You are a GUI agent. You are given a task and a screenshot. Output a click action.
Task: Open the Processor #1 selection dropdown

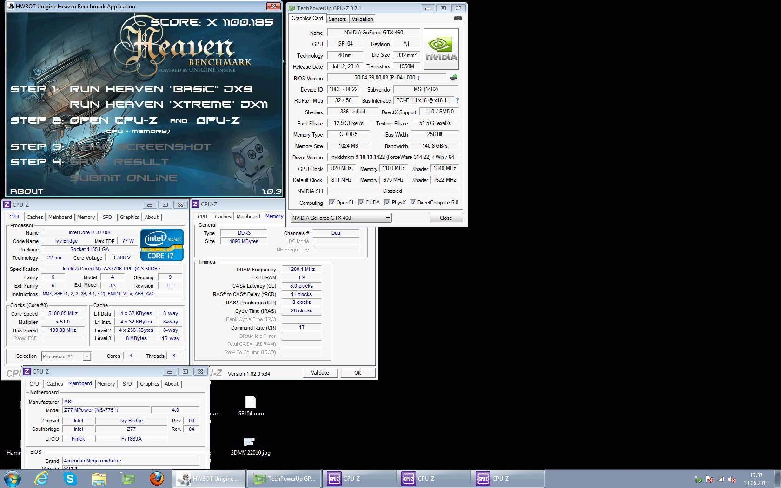coord(66,356)
